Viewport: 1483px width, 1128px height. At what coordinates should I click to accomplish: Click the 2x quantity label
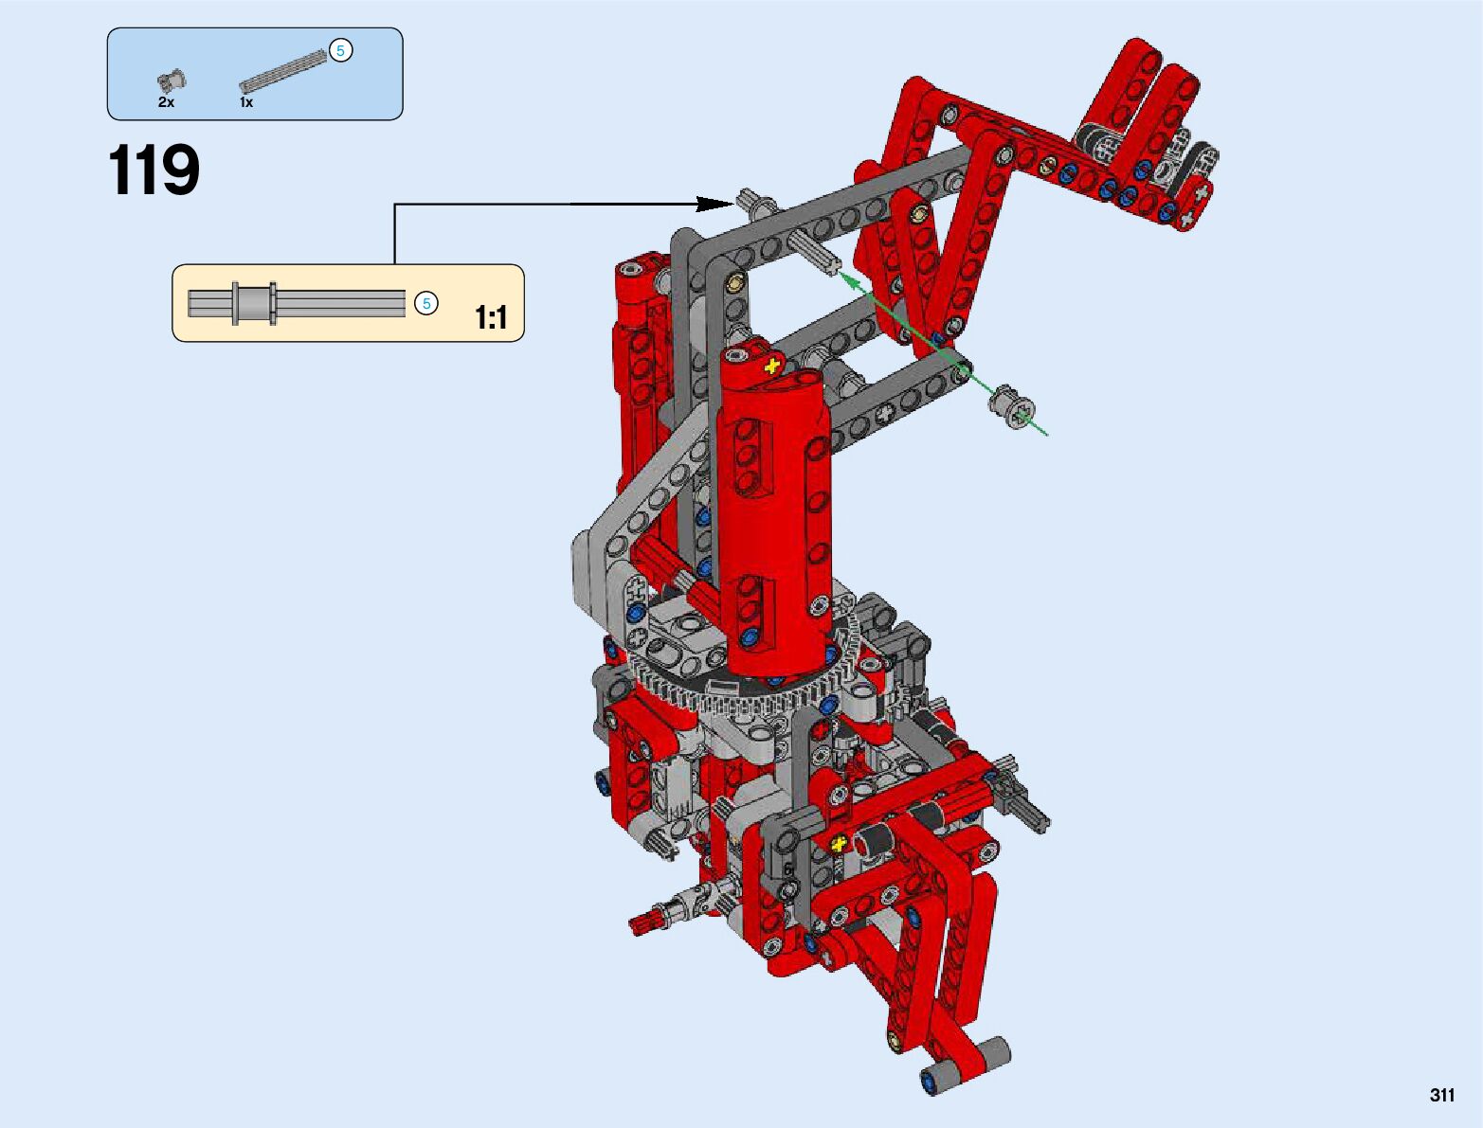(166, 102)
